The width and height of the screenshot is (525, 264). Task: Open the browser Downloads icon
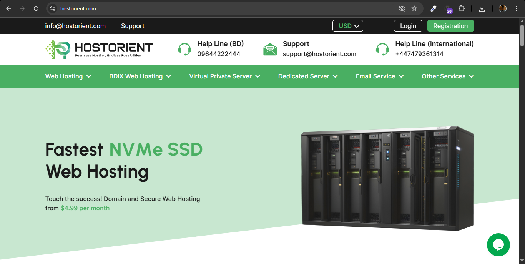(x=482, y=8)
